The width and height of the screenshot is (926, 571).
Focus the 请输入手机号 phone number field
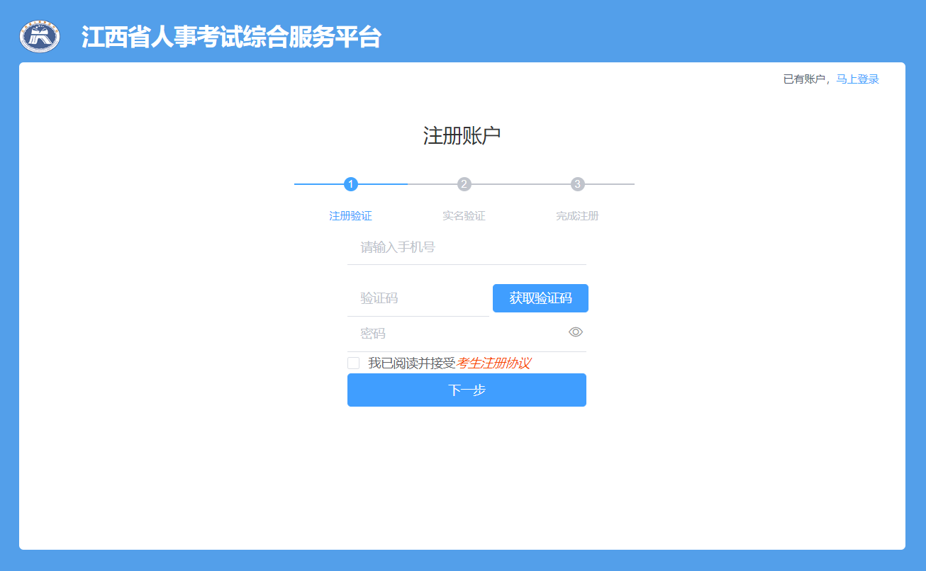pyautogui.click(x=466, y=247)
